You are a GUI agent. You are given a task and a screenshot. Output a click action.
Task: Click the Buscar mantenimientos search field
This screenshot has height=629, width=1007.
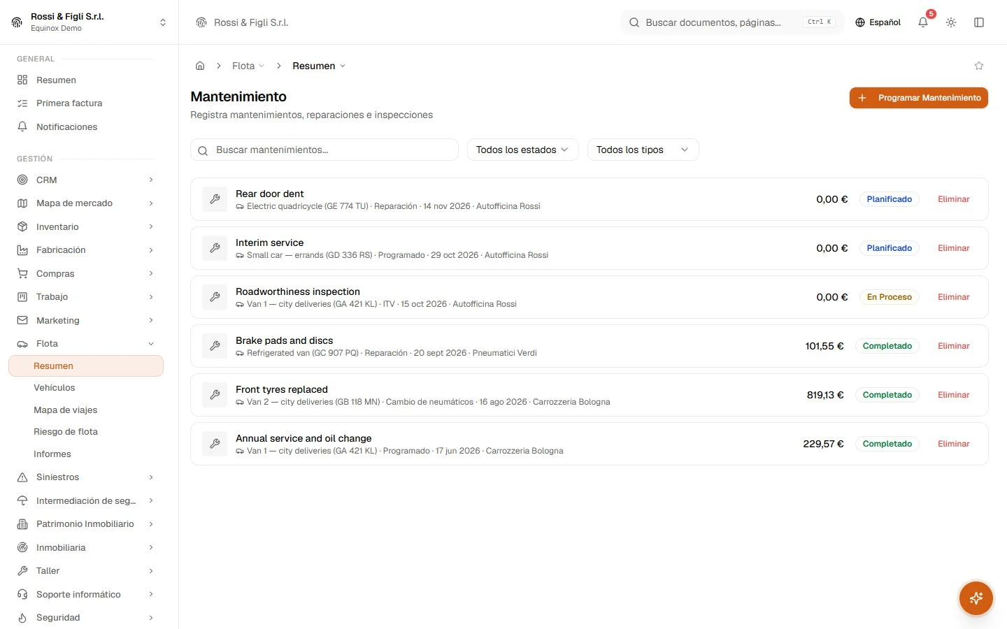point(324,150)
